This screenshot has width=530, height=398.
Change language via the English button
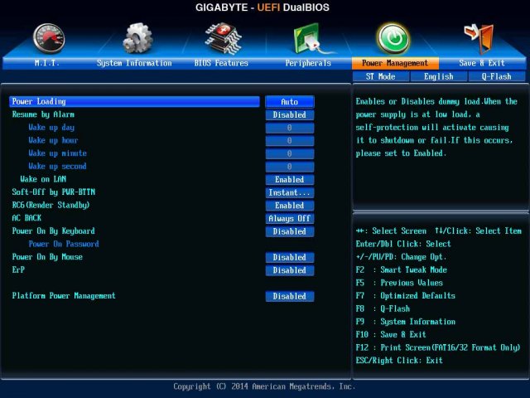click(439, 76)
